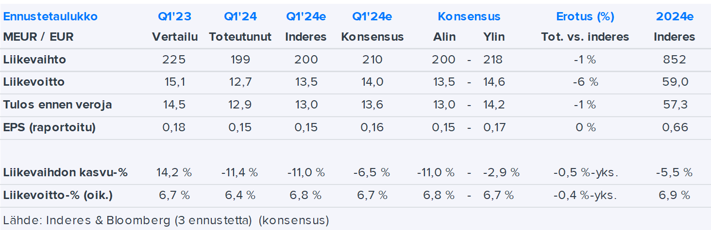Click the Lähde: Inderes & Bloomberg source note
This screenshot has width=711, height=230.
[x=166, y=220]
